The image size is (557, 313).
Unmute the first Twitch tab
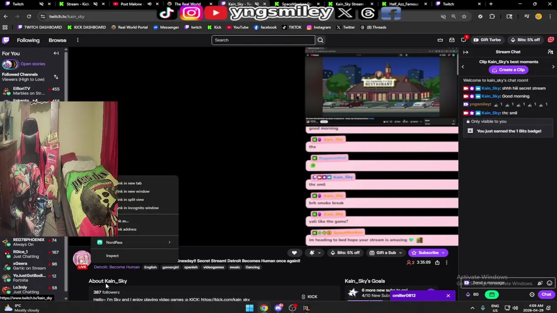pos(41,4)
